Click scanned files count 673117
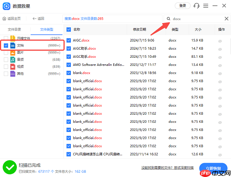The width and height of the screenshot is (231, 177). pyautogui.click(x=44, y=172)
